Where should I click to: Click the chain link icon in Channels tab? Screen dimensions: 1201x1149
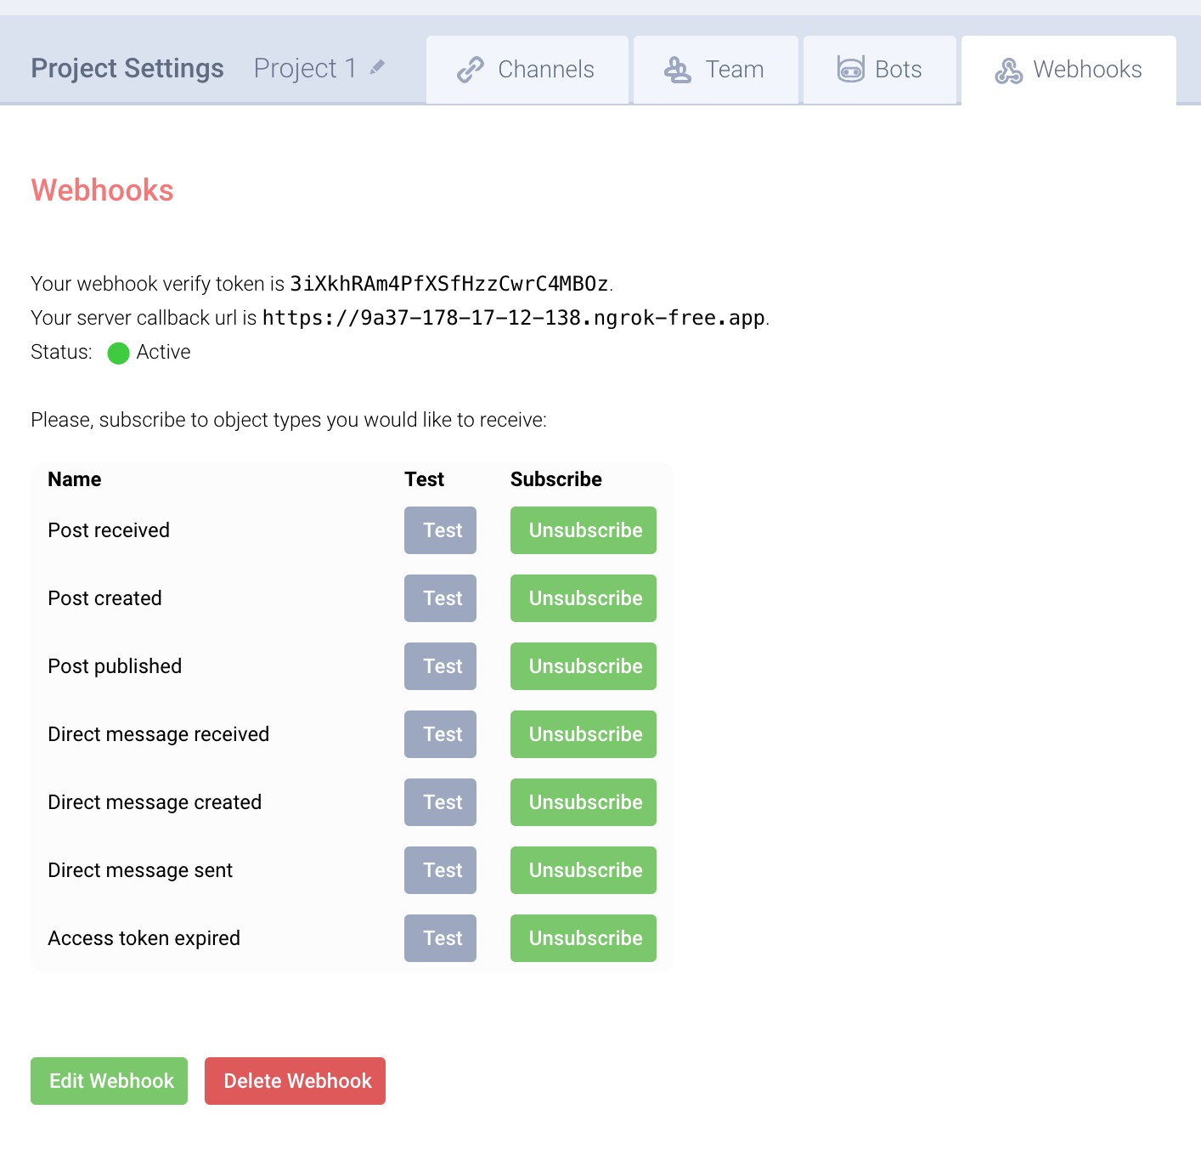(x=470, y=70)
